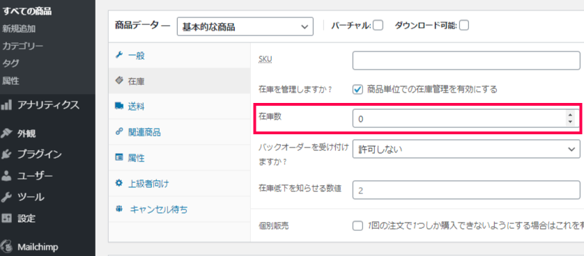Uncheck 商品単位での在庫管理を有効にする
Screen dimensions: 584x256
pyautogui.click(x=358, y=89)
